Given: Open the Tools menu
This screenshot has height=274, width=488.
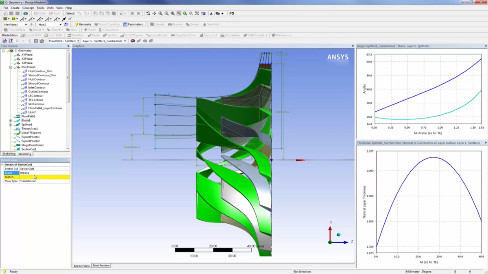Looking at the screenshot, I should pos(40,8).
